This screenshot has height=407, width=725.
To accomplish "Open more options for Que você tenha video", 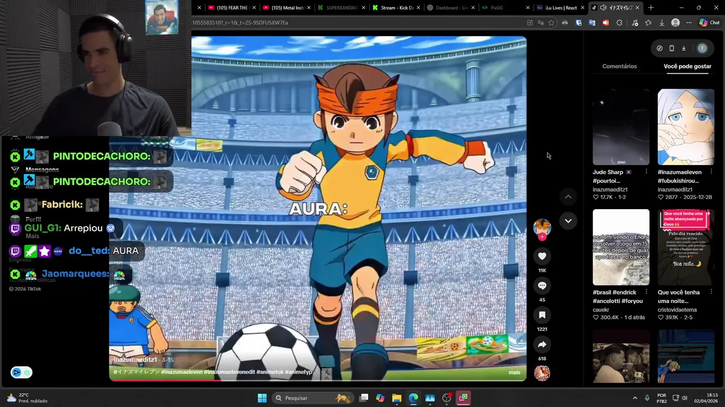I will coord(711,292).
